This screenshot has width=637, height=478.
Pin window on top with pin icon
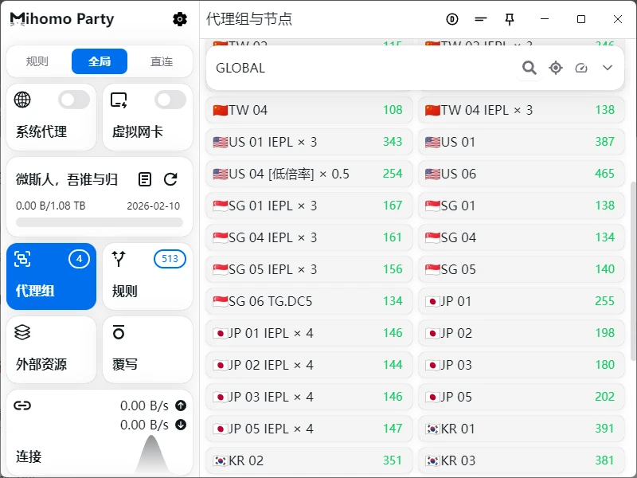(x=510, y=19)
